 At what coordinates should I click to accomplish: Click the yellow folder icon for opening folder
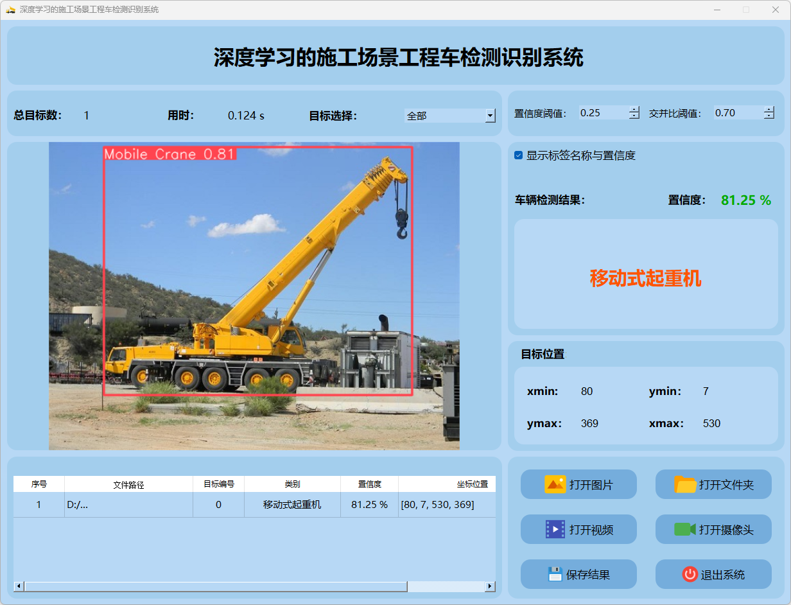(x=685, y=484)
